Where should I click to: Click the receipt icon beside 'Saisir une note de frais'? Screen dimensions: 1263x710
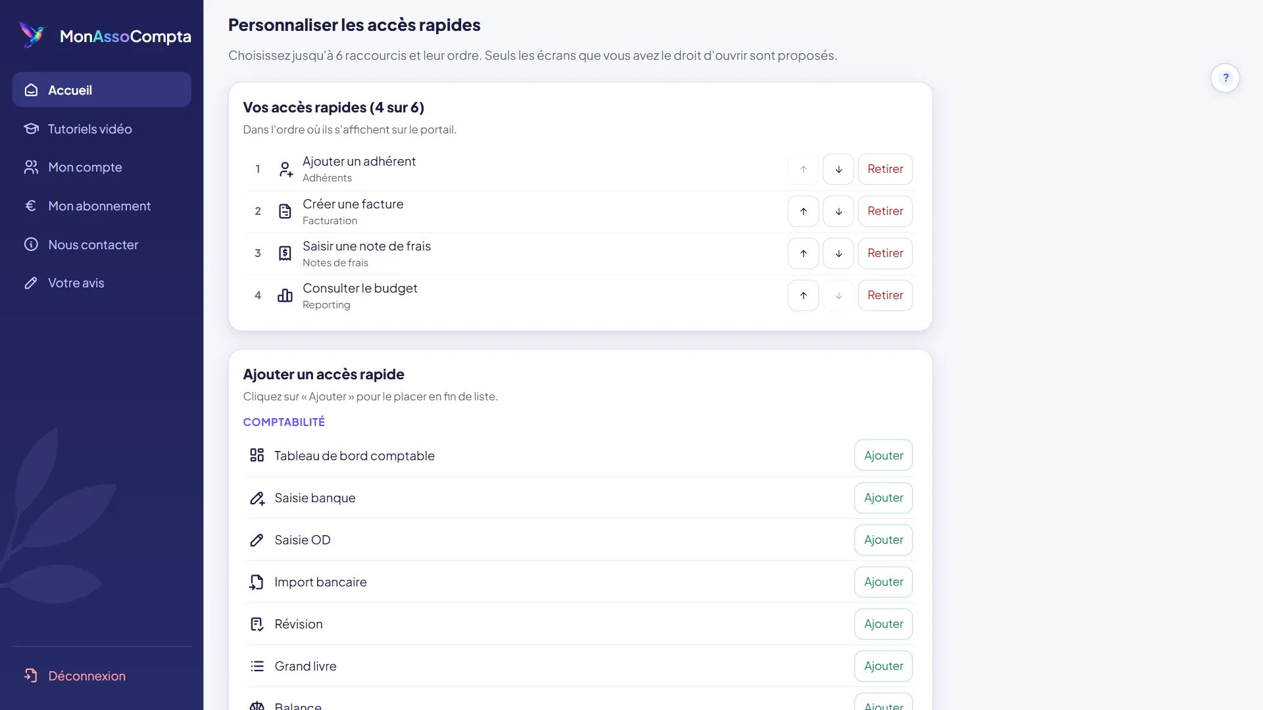tap(285, 253)
